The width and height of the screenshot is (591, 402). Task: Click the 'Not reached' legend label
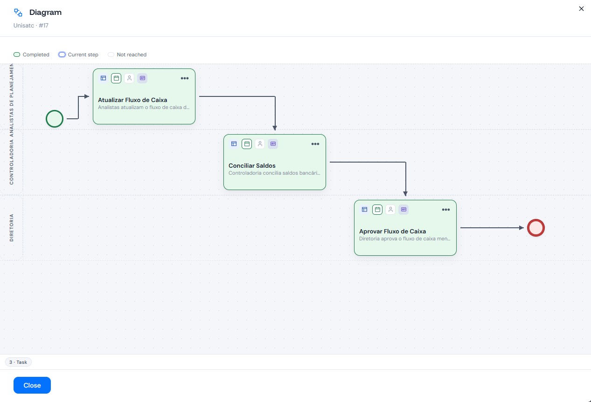(132, 55)
